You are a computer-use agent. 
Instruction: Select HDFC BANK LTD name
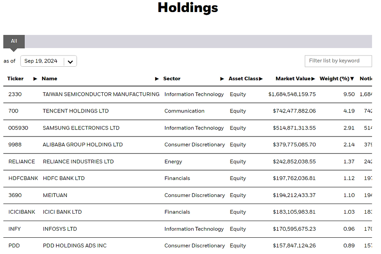point(64,178)
